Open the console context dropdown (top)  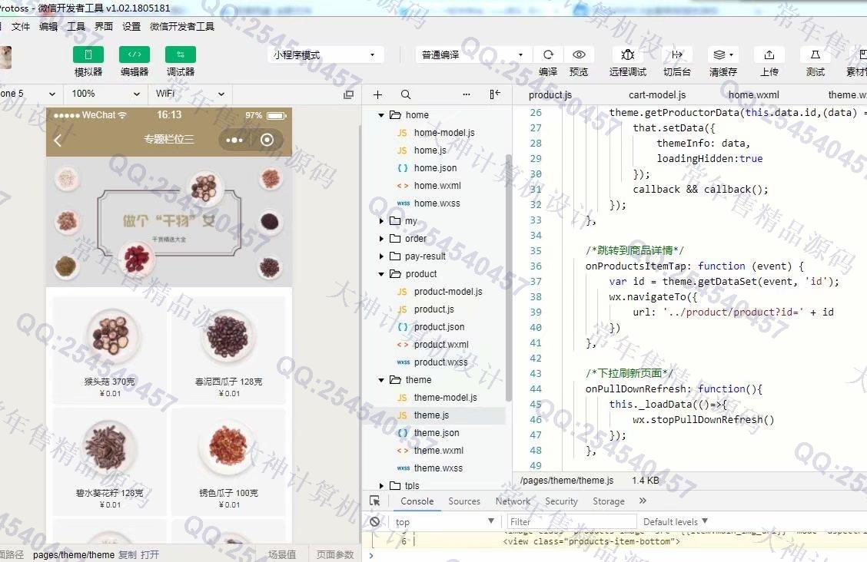click(444, 522)
